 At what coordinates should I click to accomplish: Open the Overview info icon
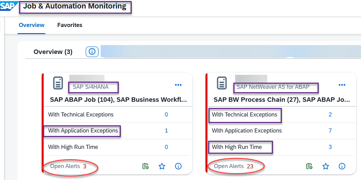coord(92,52)
